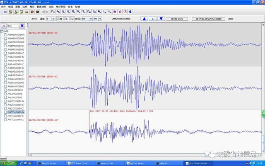Click the 0.408 um/s amplitude field
Screen dimensions: 265x166
pyautogui.click(x=177, y=19)
